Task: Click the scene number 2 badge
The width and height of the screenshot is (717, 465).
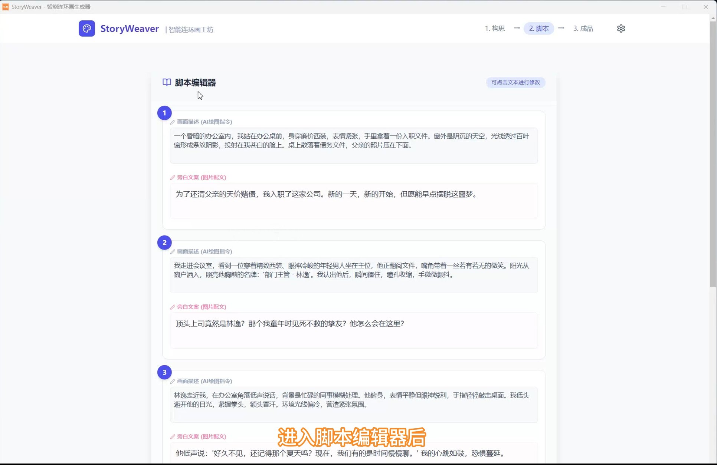Action: point(164,243)
